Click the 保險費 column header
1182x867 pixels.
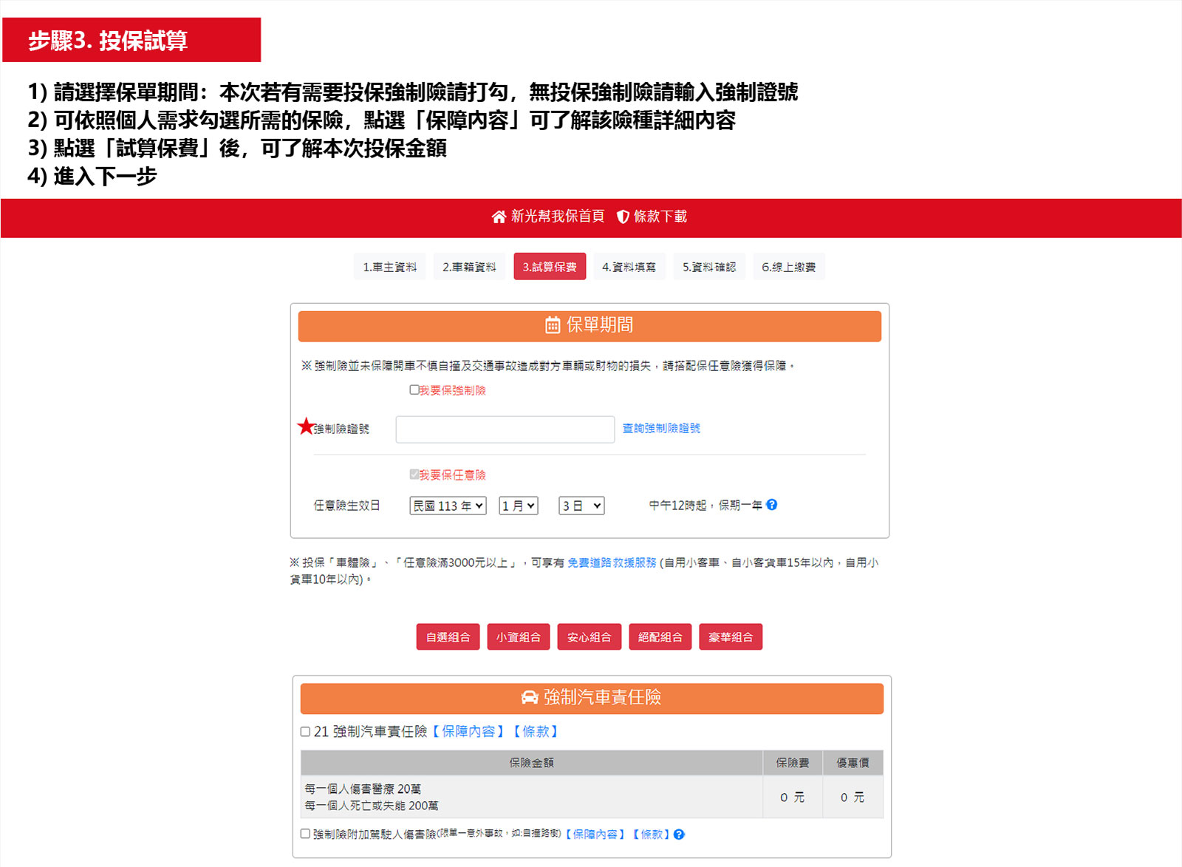click(x=793, y=763)
